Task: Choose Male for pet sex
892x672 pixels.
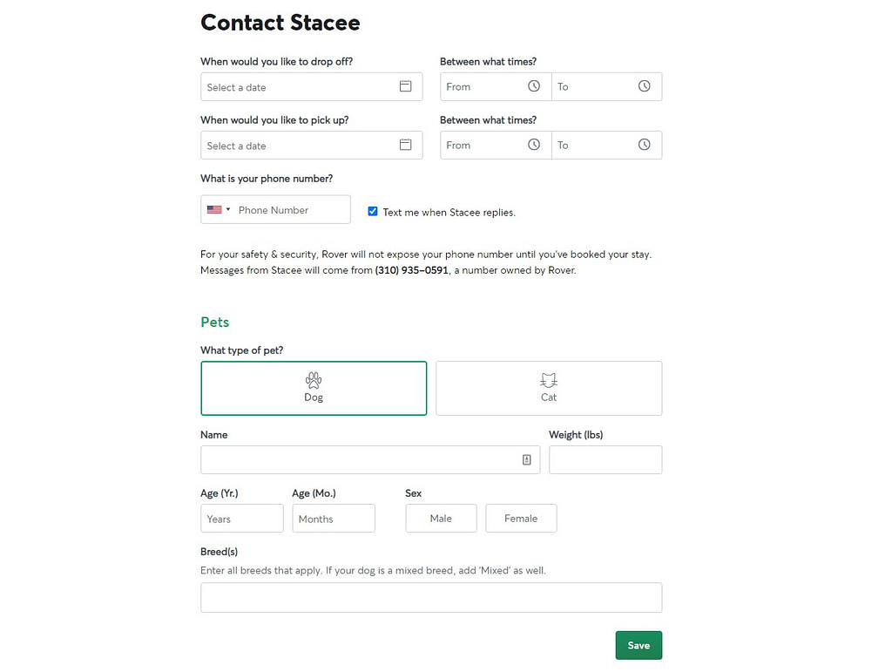Action: pyautogui.click(x=441, y=519)
